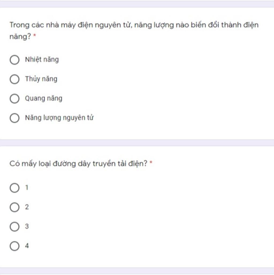Viewport: 274px width, 275px height.
Task: Select "Năng lượng nguyên tử" radio button
Action: tap(14, 118)
